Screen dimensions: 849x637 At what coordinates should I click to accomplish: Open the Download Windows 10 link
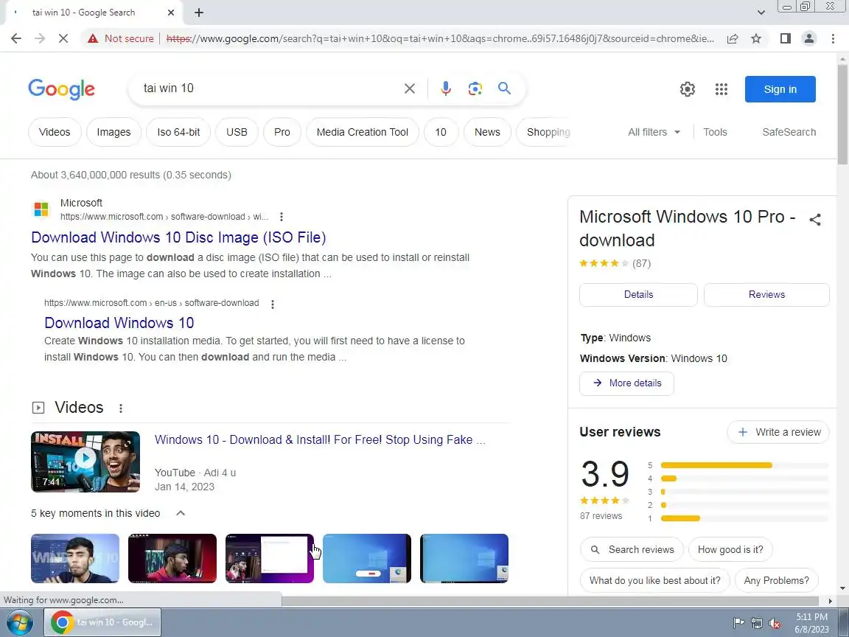(119, 323)
